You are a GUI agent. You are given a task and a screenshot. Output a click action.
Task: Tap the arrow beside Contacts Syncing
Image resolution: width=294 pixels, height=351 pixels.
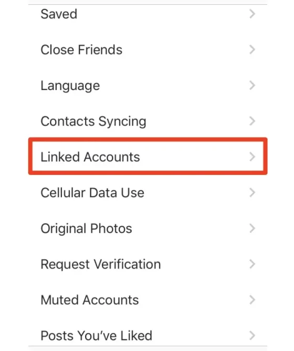pyautogui.click(x=253, y=121)
